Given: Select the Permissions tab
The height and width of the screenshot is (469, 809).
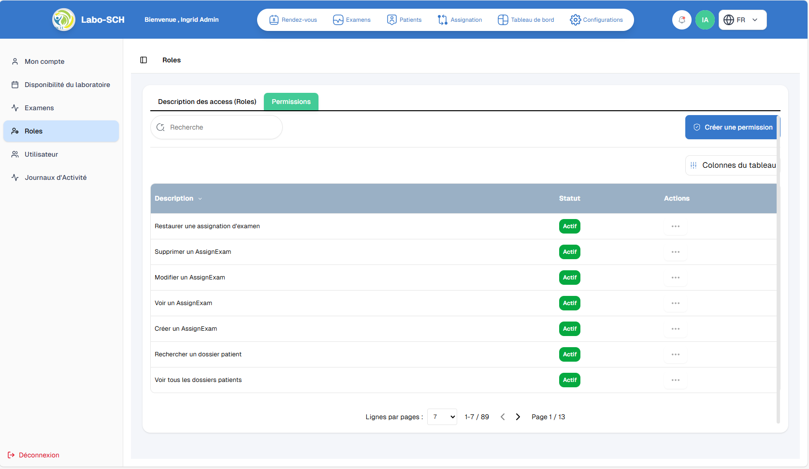Looking at the screenshot, I should click(291, 102).
